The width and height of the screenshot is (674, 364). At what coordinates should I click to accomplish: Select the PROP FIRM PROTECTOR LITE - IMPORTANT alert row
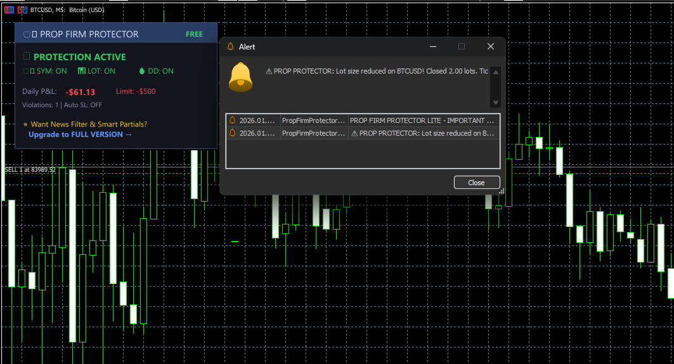363,120
